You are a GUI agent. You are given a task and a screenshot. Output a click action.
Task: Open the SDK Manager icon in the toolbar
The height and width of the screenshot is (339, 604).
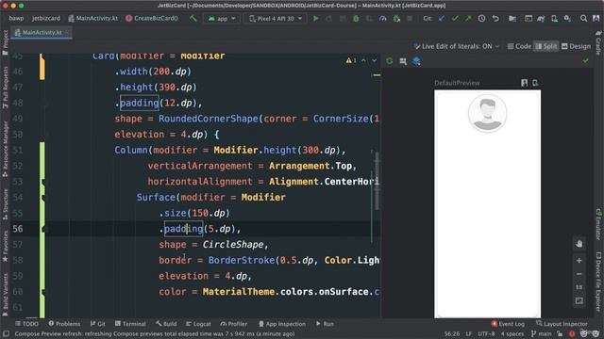coord(567,18)
